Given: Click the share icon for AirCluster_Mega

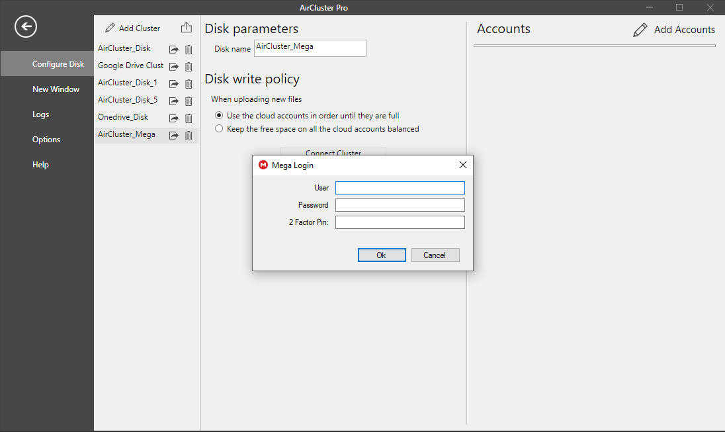Looking at the screenshot, I should (x=174, y=136).
